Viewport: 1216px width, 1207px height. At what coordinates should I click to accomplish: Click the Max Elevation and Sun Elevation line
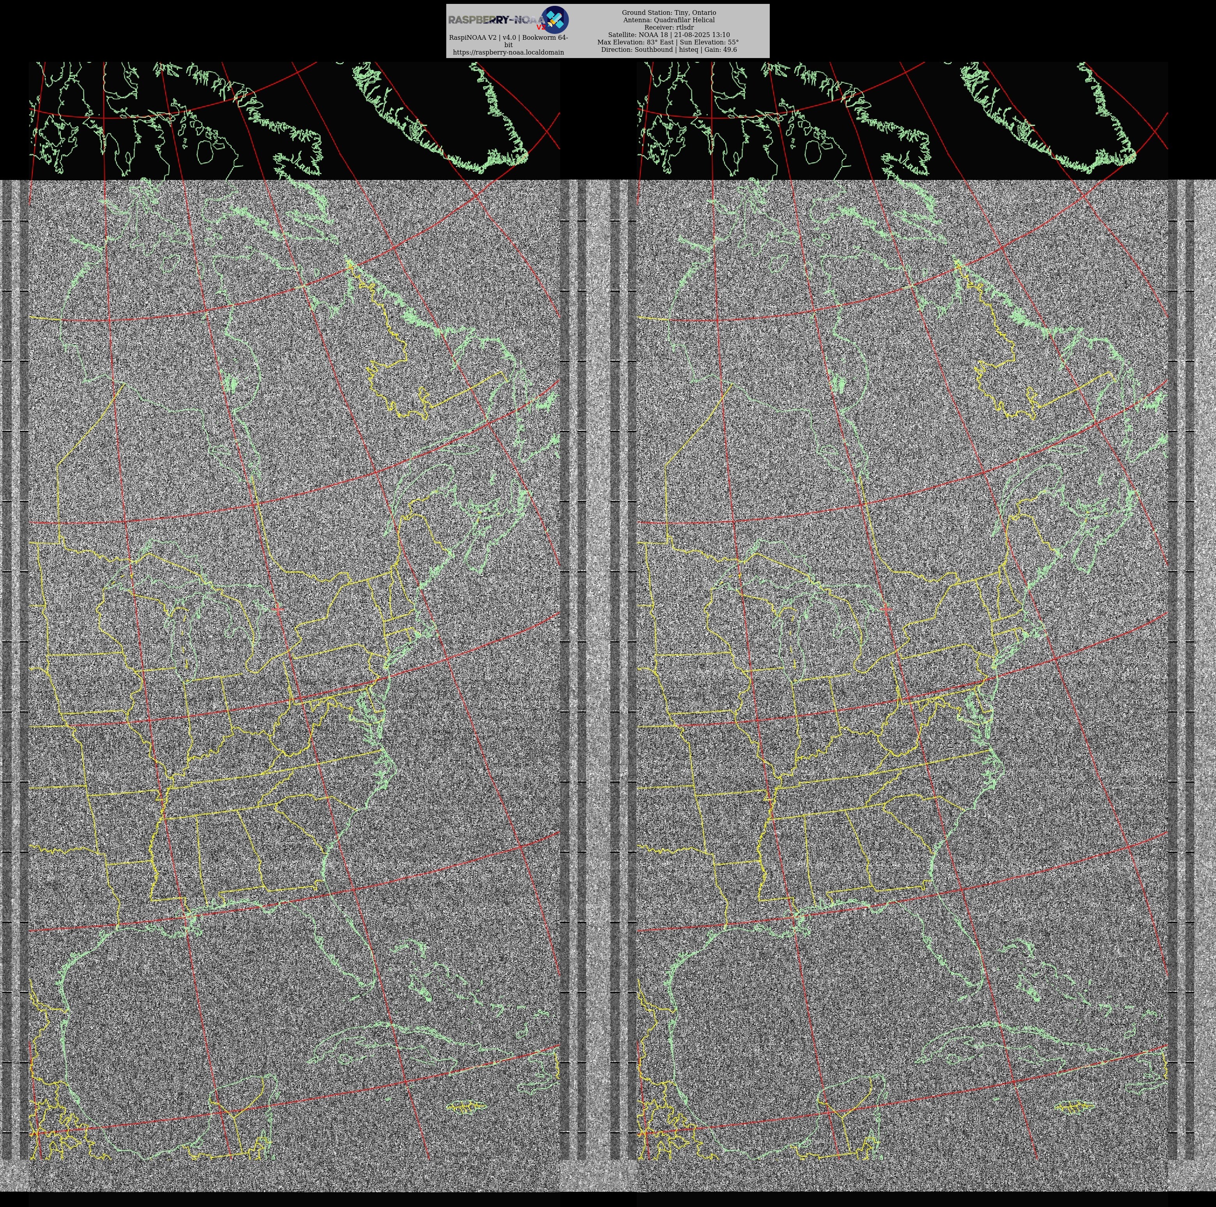[x=668, y=42]
